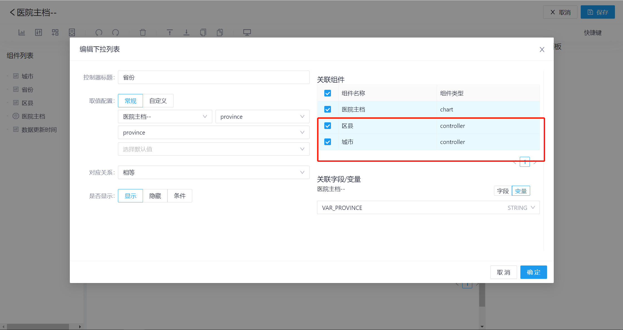This screenshot has width=623, height=330.
Task: Click the trash delete toolbar icon
Action: pos(143,33)
